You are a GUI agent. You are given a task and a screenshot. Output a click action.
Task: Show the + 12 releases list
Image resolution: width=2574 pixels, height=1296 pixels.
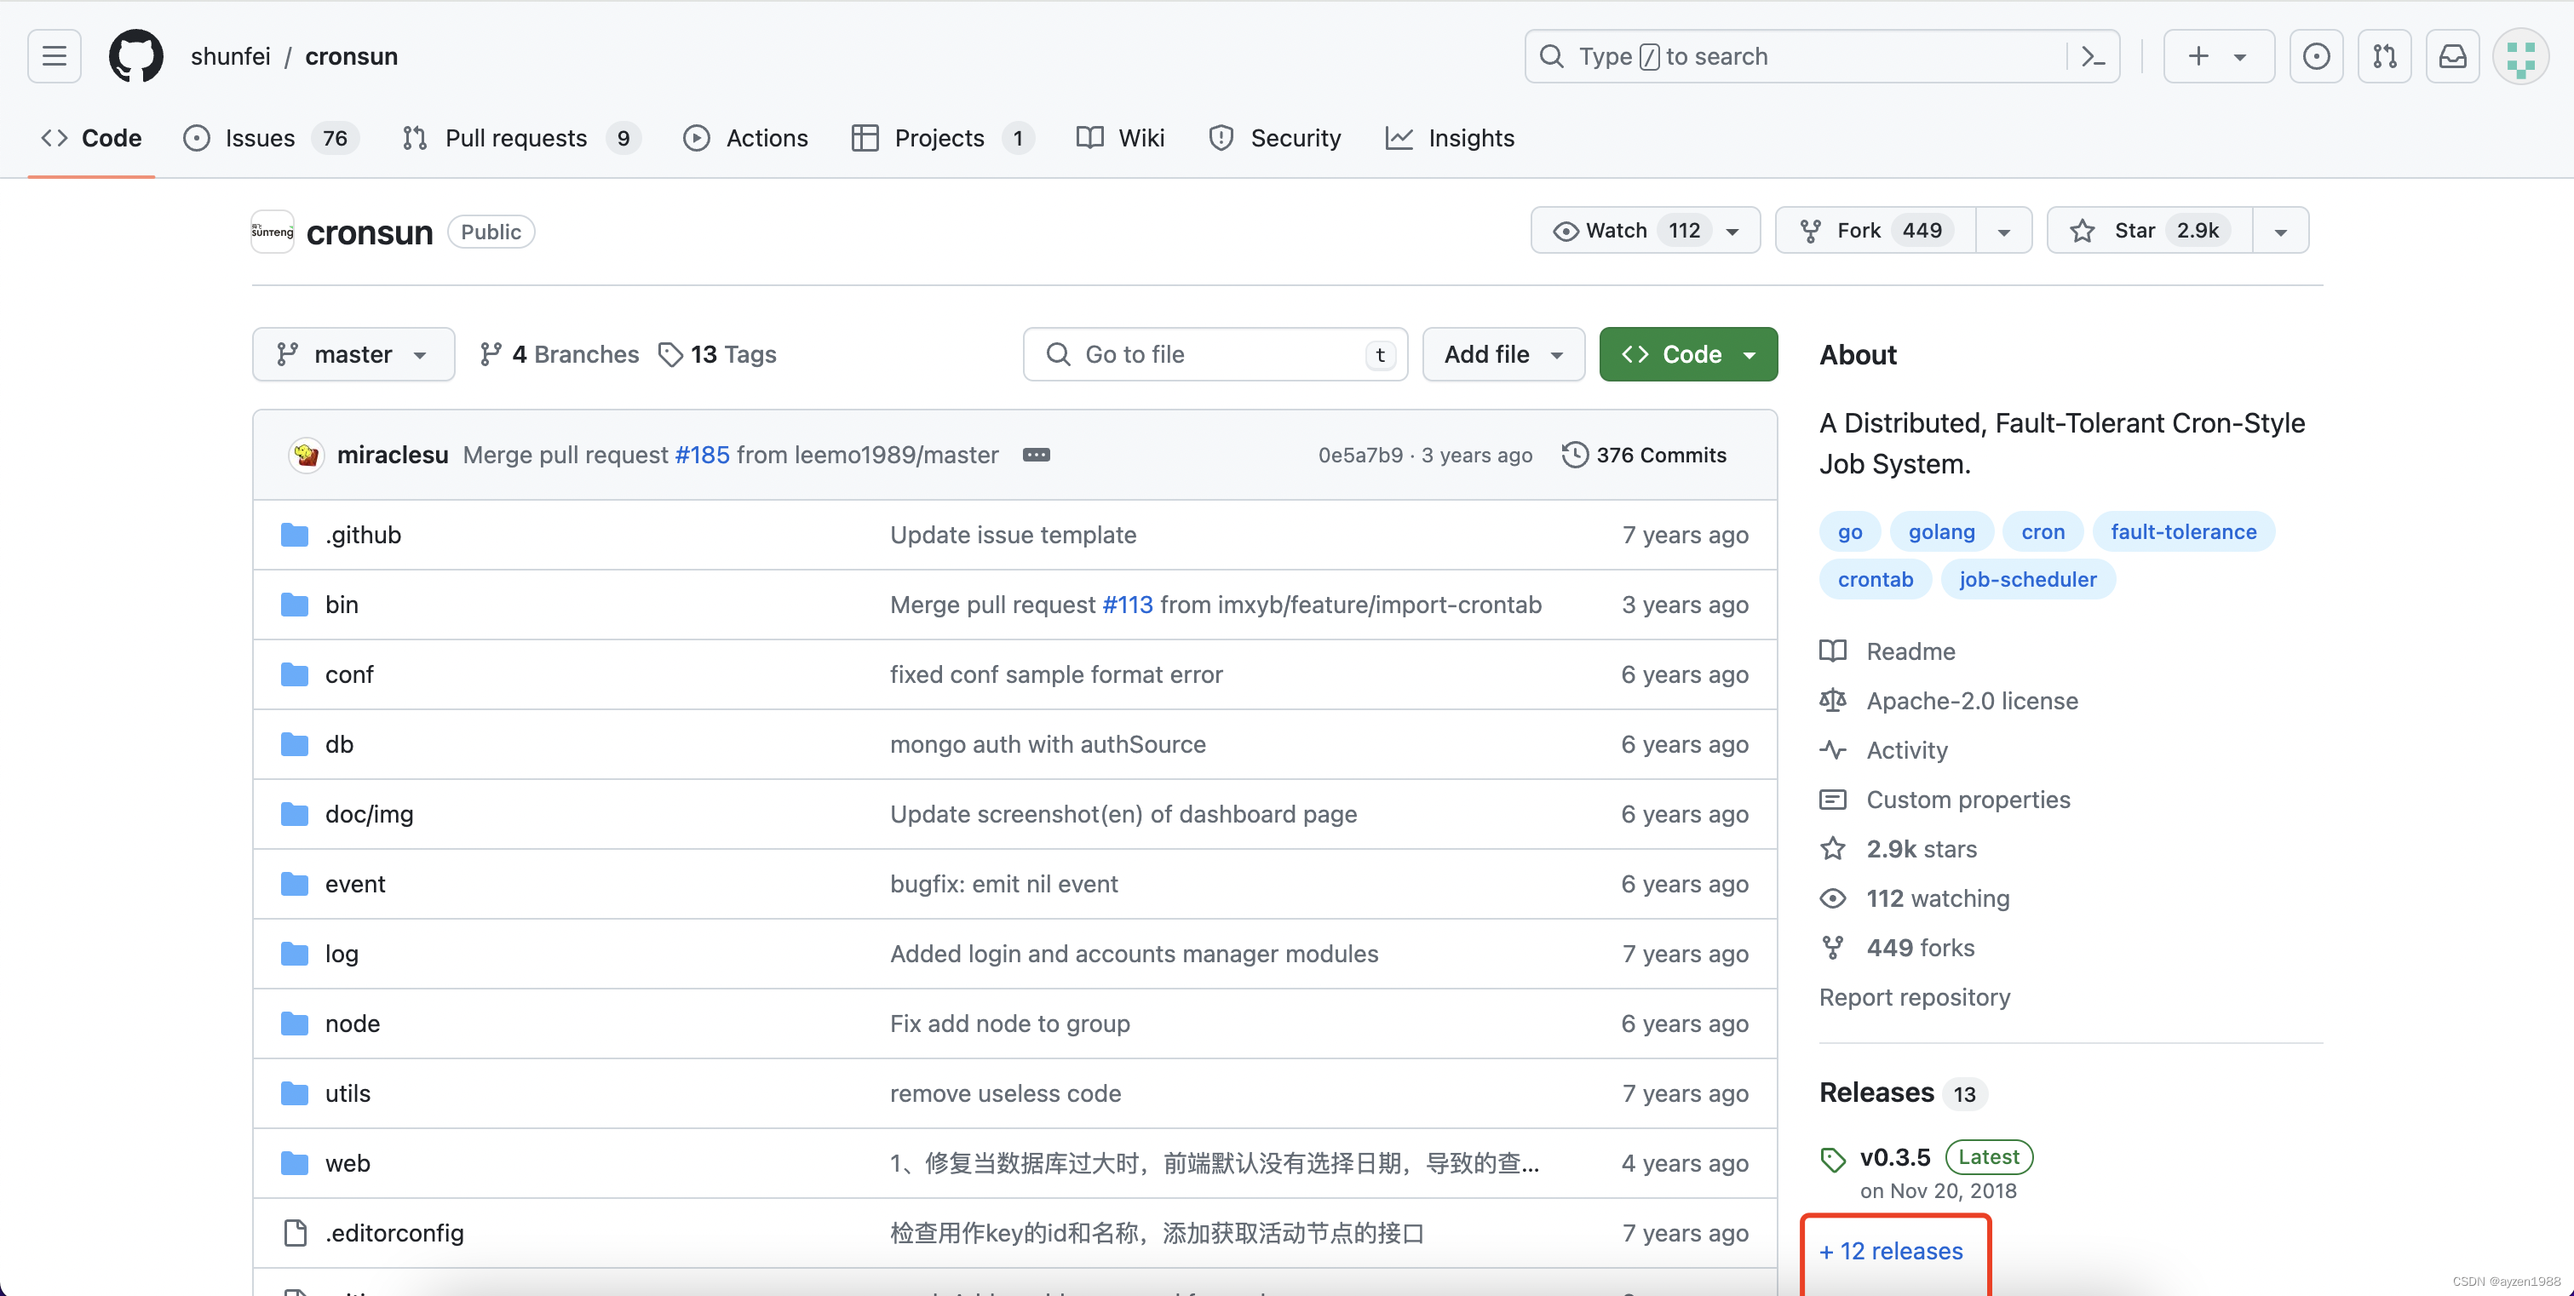click(1891, 1251)
